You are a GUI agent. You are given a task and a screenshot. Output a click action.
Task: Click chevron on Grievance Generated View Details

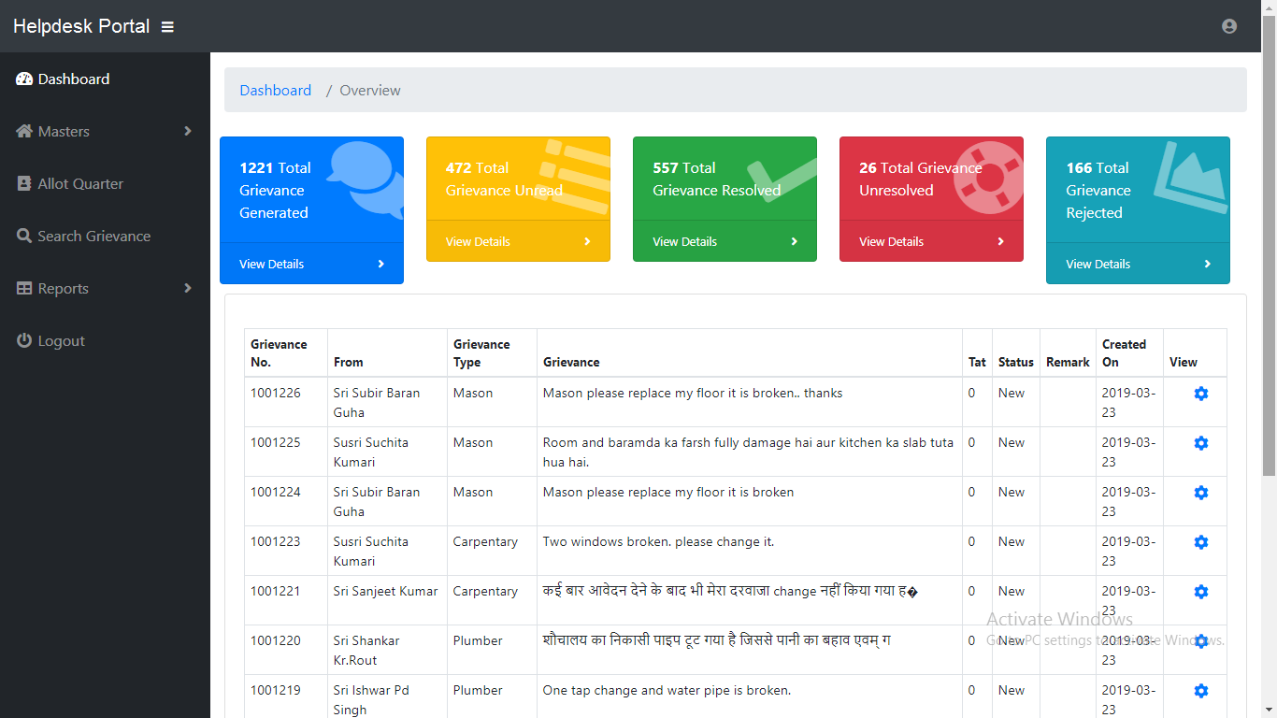point(380,265)
